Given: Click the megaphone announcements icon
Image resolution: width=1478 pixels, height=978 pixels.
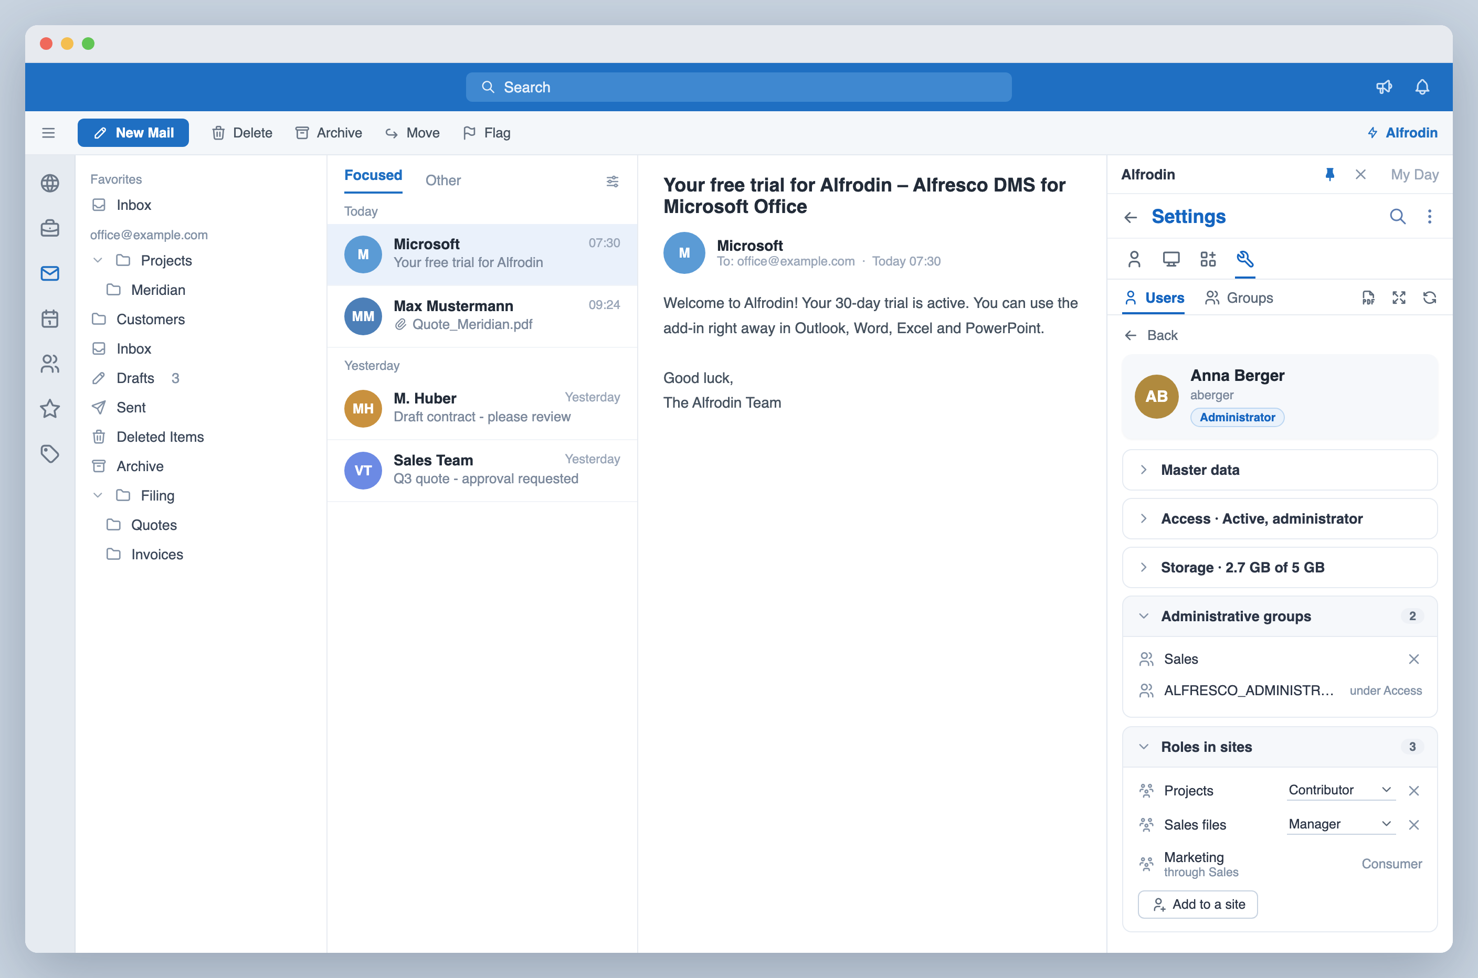Looking at the screenshot, I should pos(1384,87).
